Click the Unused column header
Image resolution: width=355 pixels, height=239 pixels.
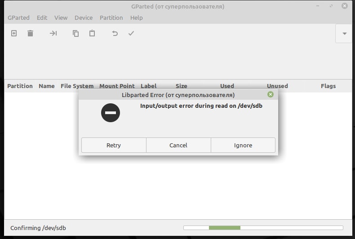pyautogui.click(x=277, y=86)
